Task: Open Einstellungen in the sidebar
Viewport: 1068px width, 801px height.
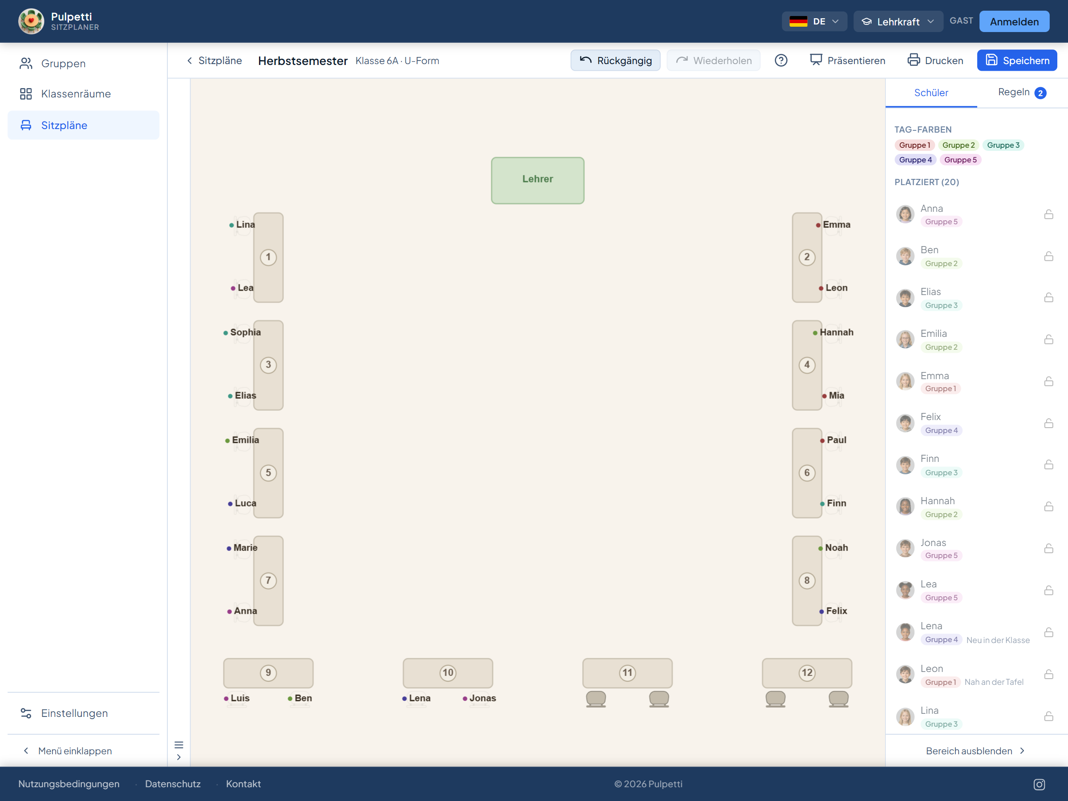Action: pos(83,713)
